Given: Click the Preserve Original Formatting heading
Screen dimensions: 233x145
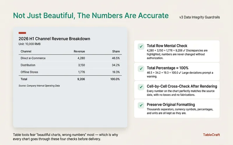Looking at the screenshot, I should 171,105.
